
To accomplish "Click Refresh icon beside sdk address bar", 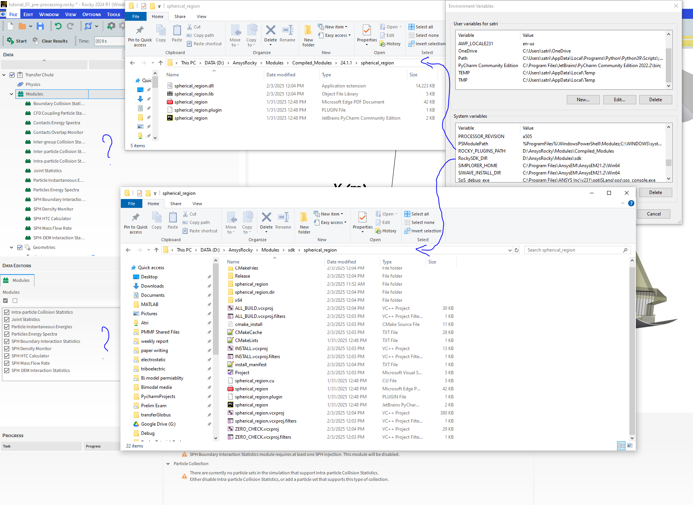I will pos(517,250).
